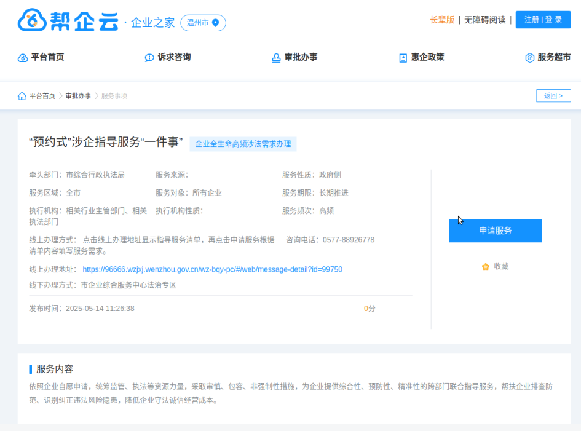Click the house icon in the breadcrumb trail
This screenshot has width=581, height=431.
tap(20, 96)
